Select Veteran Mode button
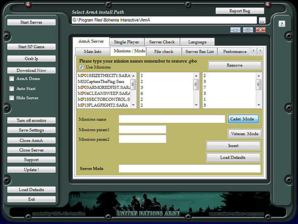The image size is (298, 224). 244,134
